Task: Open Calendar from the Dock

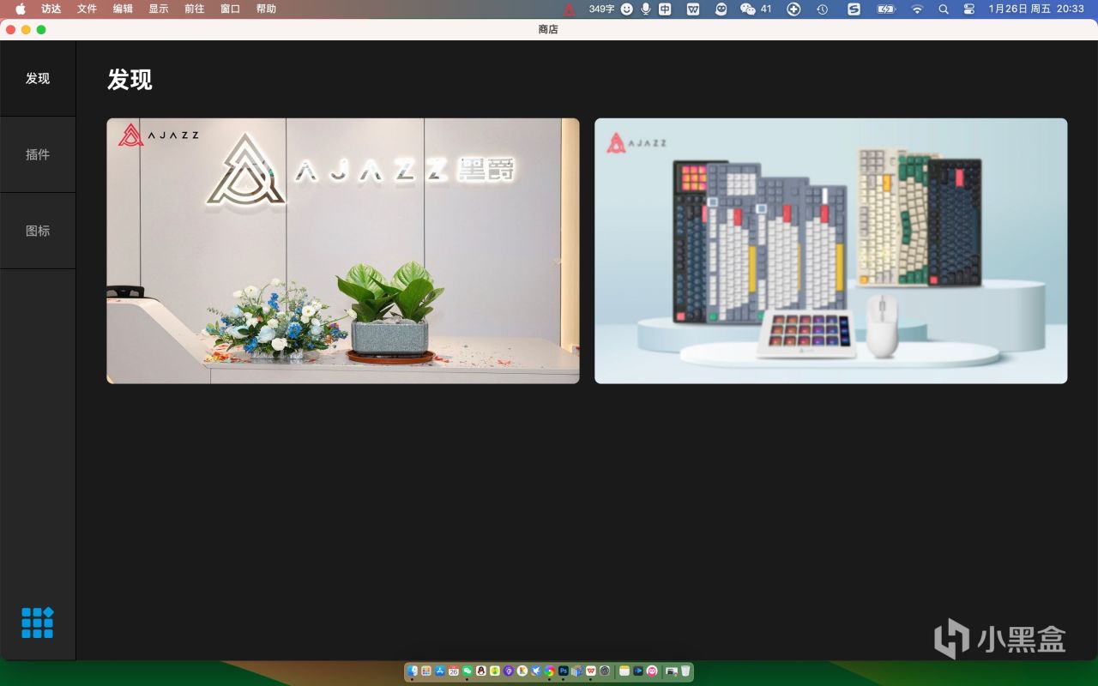Action: click(x=454, y=671)
